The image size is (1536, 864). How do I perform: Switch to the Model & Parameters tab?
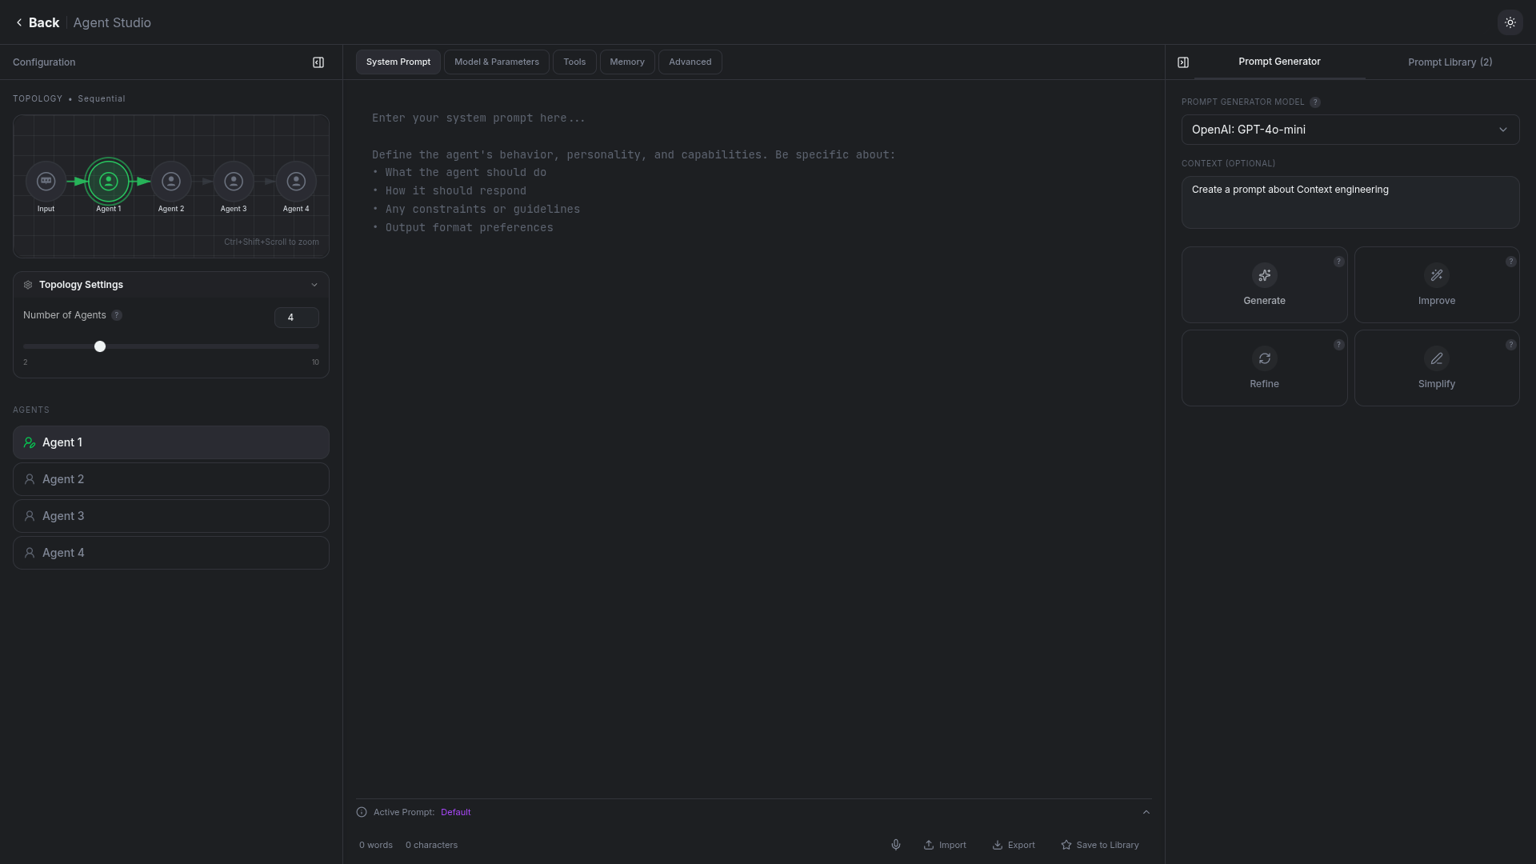pyautogui.click(x=496, y=62)
